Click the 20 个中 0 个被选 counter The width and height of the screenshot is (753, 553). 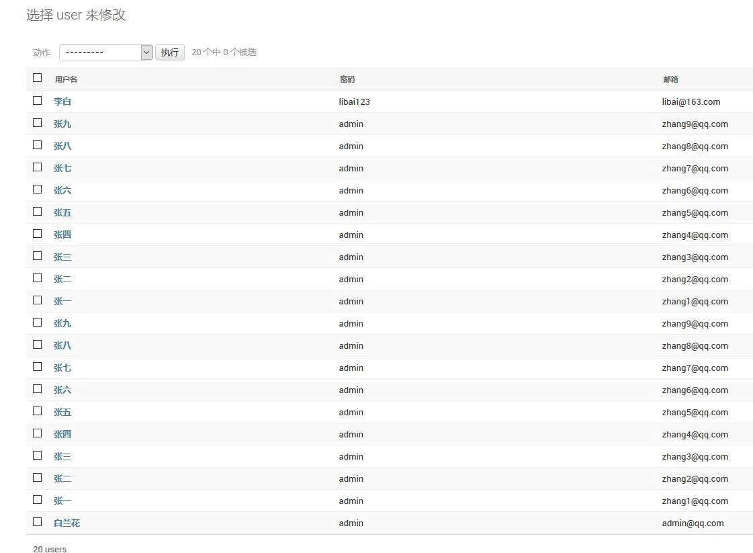coord(224,52)
